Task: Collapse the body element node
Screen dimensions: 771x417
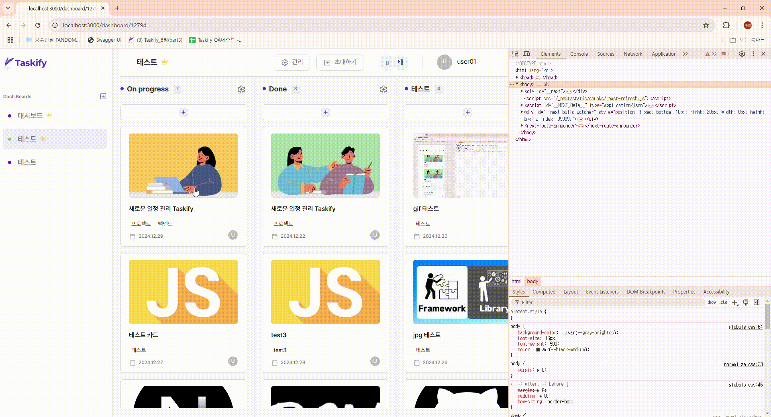Action: (517, 84)
